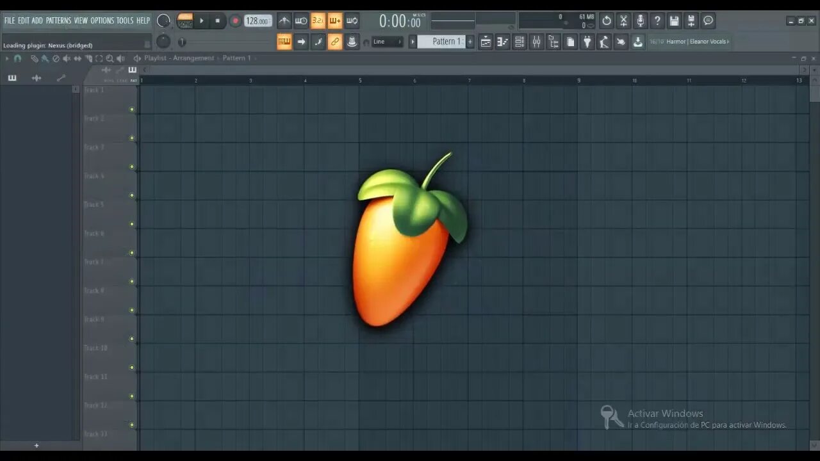Toggle wait for input before playing
Viewport: 820px width, 461px height.
tap(301, 20)
